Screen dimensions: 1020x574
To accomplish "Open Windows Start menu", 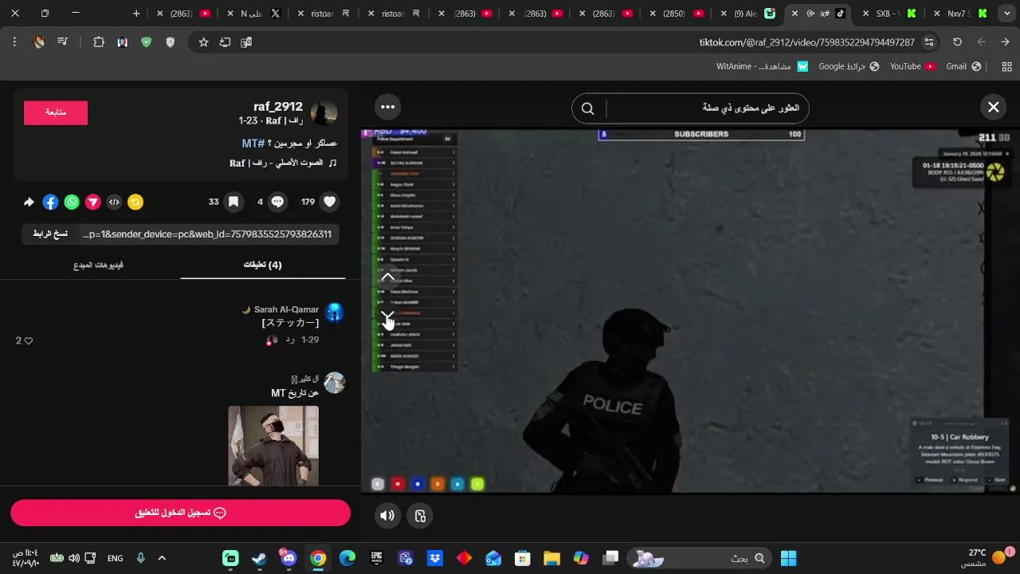I will [788, 558].
